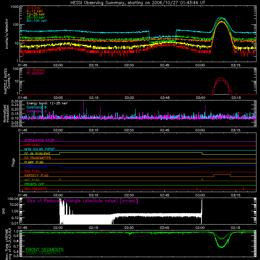Click the 'BAD PACKETS' flag label

point(35,188)
